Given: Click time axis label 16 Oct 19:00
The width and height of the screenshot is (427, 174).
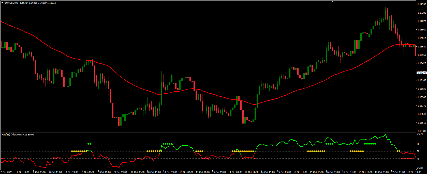Looking at the screenshot, I should [365, 172].
